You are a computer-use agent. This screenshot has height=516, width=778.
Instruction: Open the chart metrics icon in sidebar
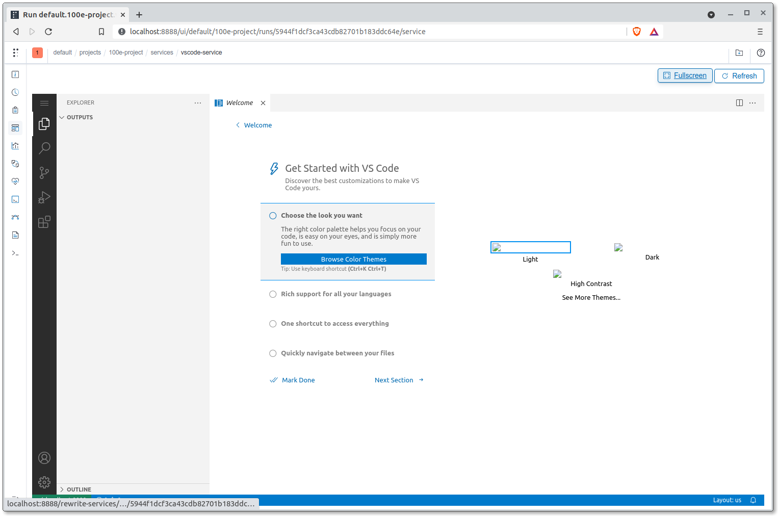point(15,146)
